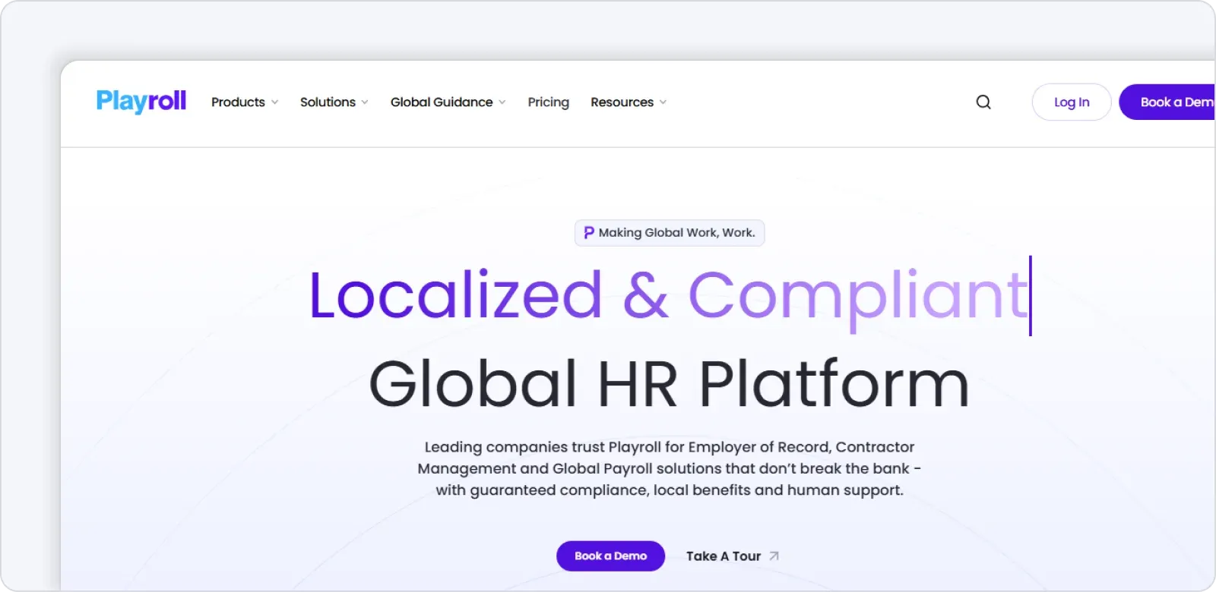Select the Global Guidance menu label
The image size is (1216, 592).
point(442,102)
